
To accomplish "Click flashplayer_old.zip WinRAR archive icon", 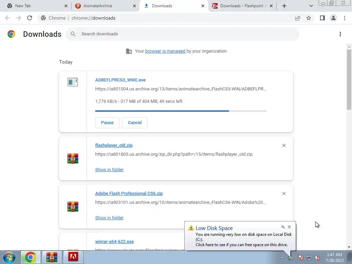I will click(73, 158).
